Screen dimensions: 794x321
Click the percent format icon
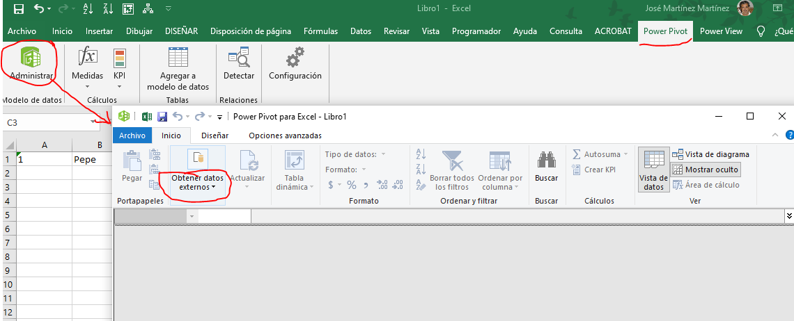[x=352, y=185]
